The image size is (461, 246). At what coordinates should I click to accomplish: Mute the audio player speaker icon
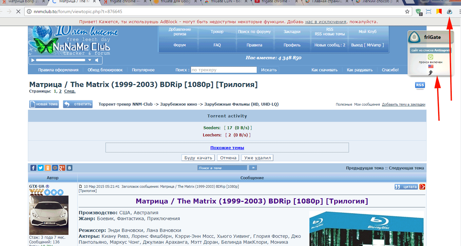point(97,60)
